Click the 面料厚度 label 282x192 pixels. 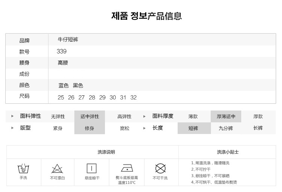163,116
